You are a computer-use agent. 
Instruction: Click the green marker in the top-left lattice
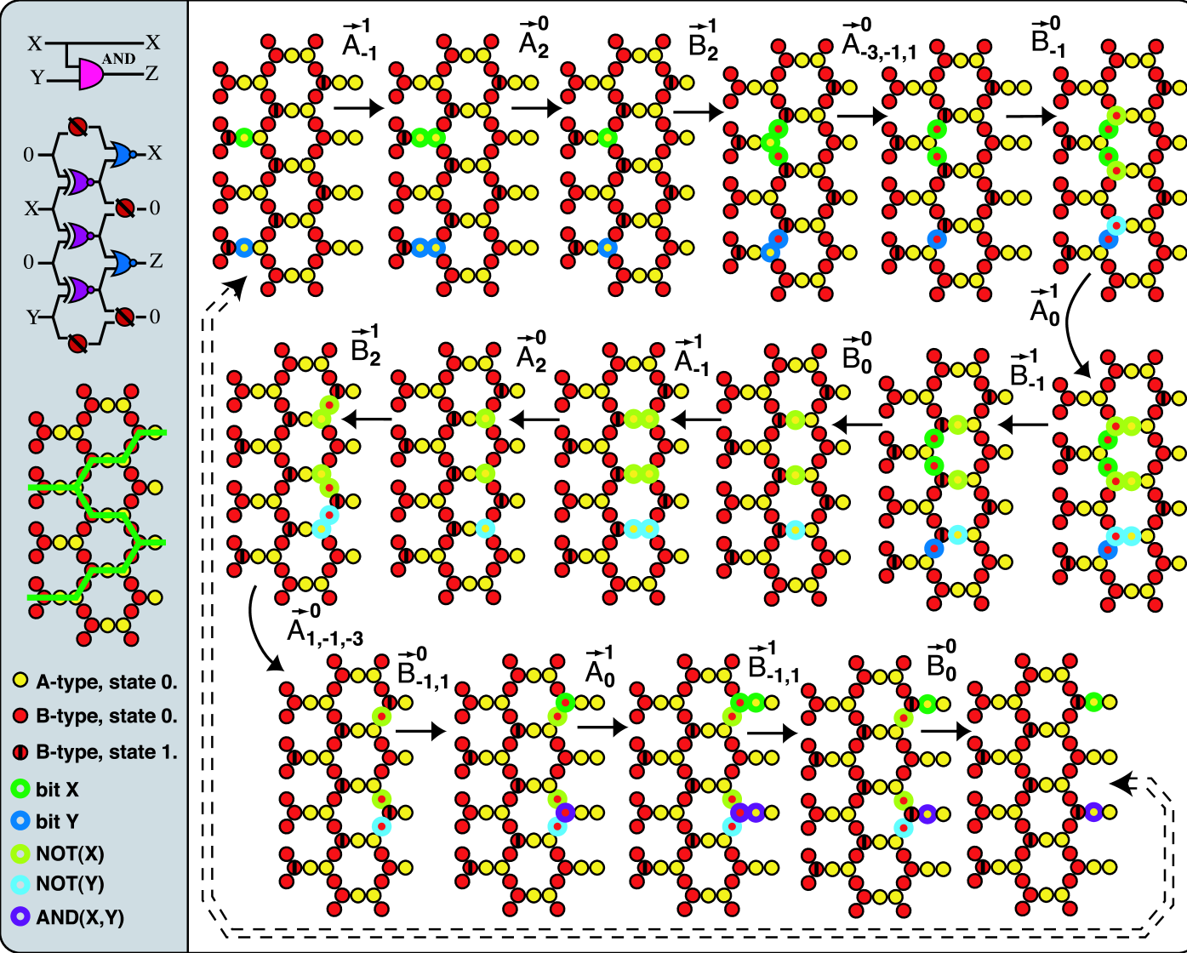click(x=244, y=137)
